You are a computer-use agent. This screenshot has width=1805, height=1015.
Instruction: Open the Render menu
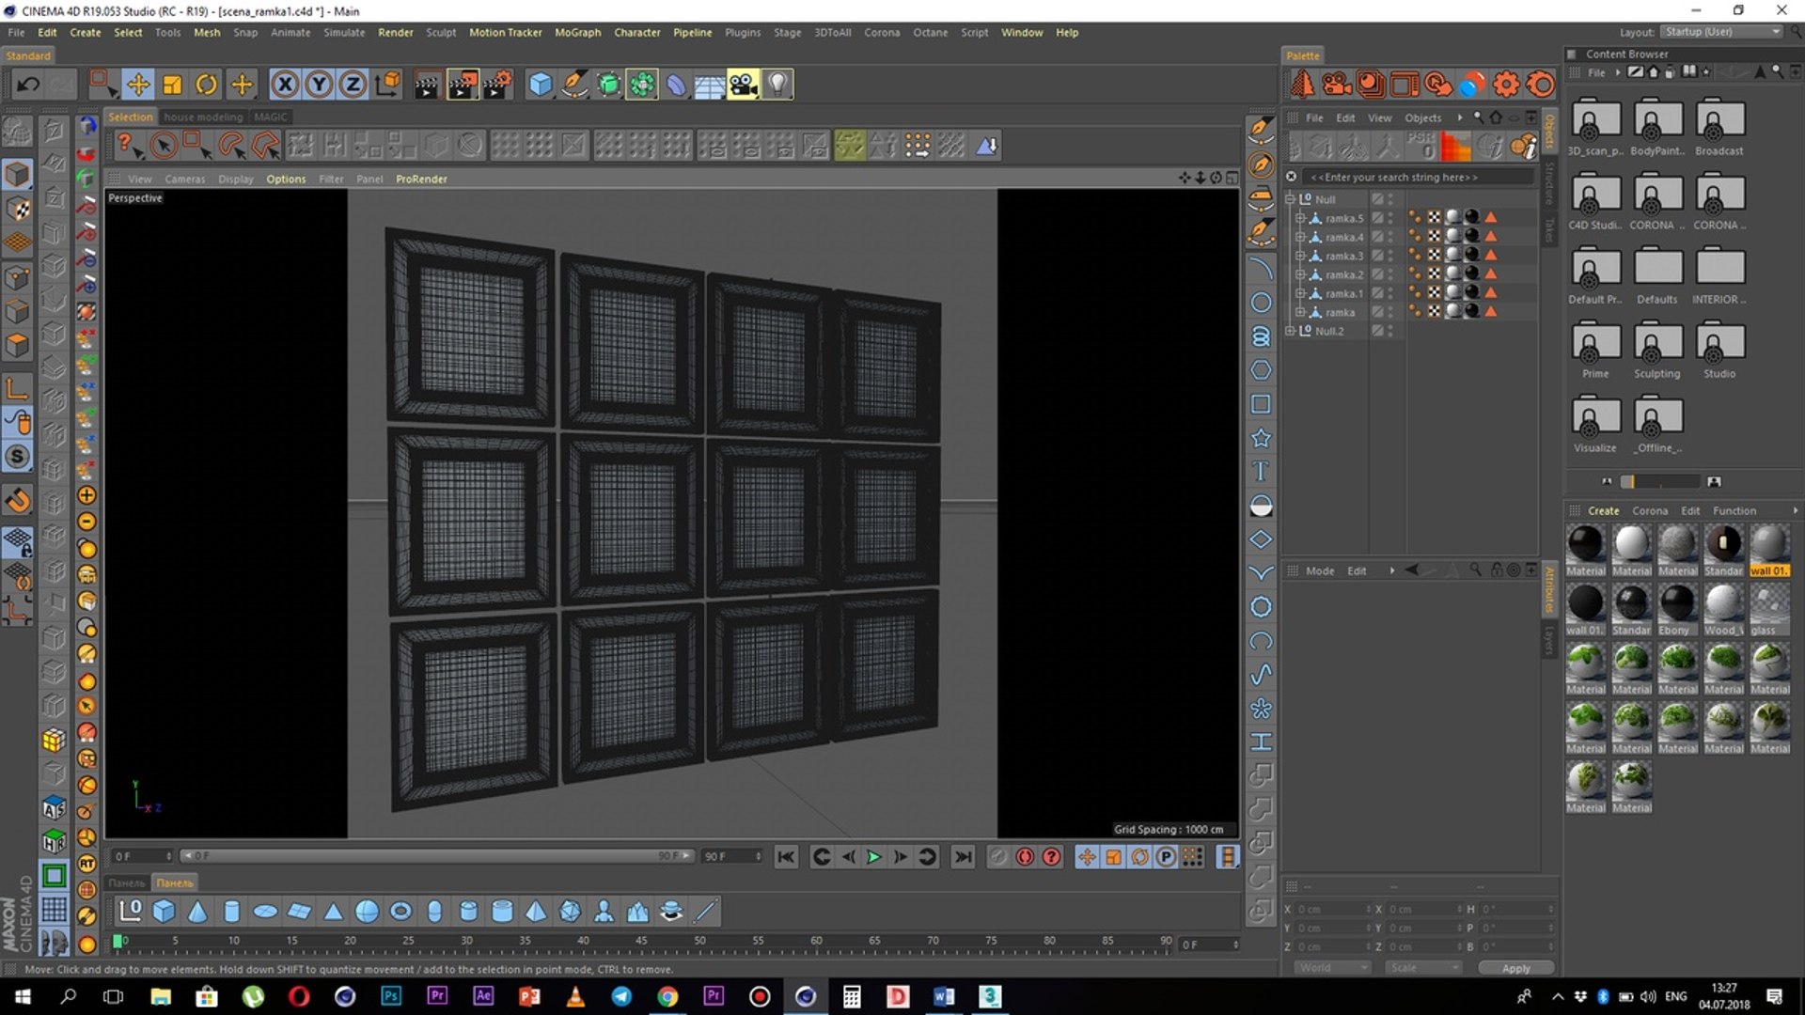tap(395, 32)
